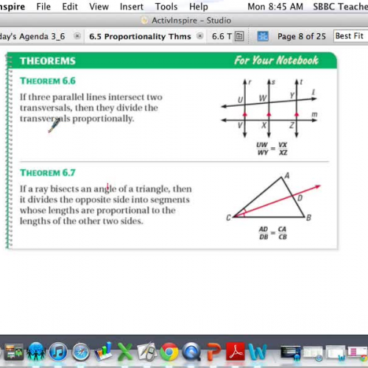The height and width of the screenshot is (368, 368).
Task: Restore the minimized Word document window in Dock
Action: click(336, 353)
